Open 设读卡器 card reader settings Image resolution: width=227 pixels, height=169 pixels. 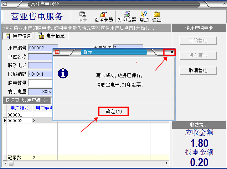[x=103, y=17]
